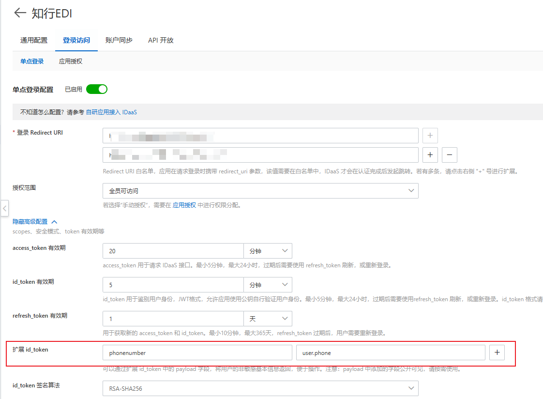
Task: Add a new 扩展 id_token field with the + icon
Action: pos(497,353)
